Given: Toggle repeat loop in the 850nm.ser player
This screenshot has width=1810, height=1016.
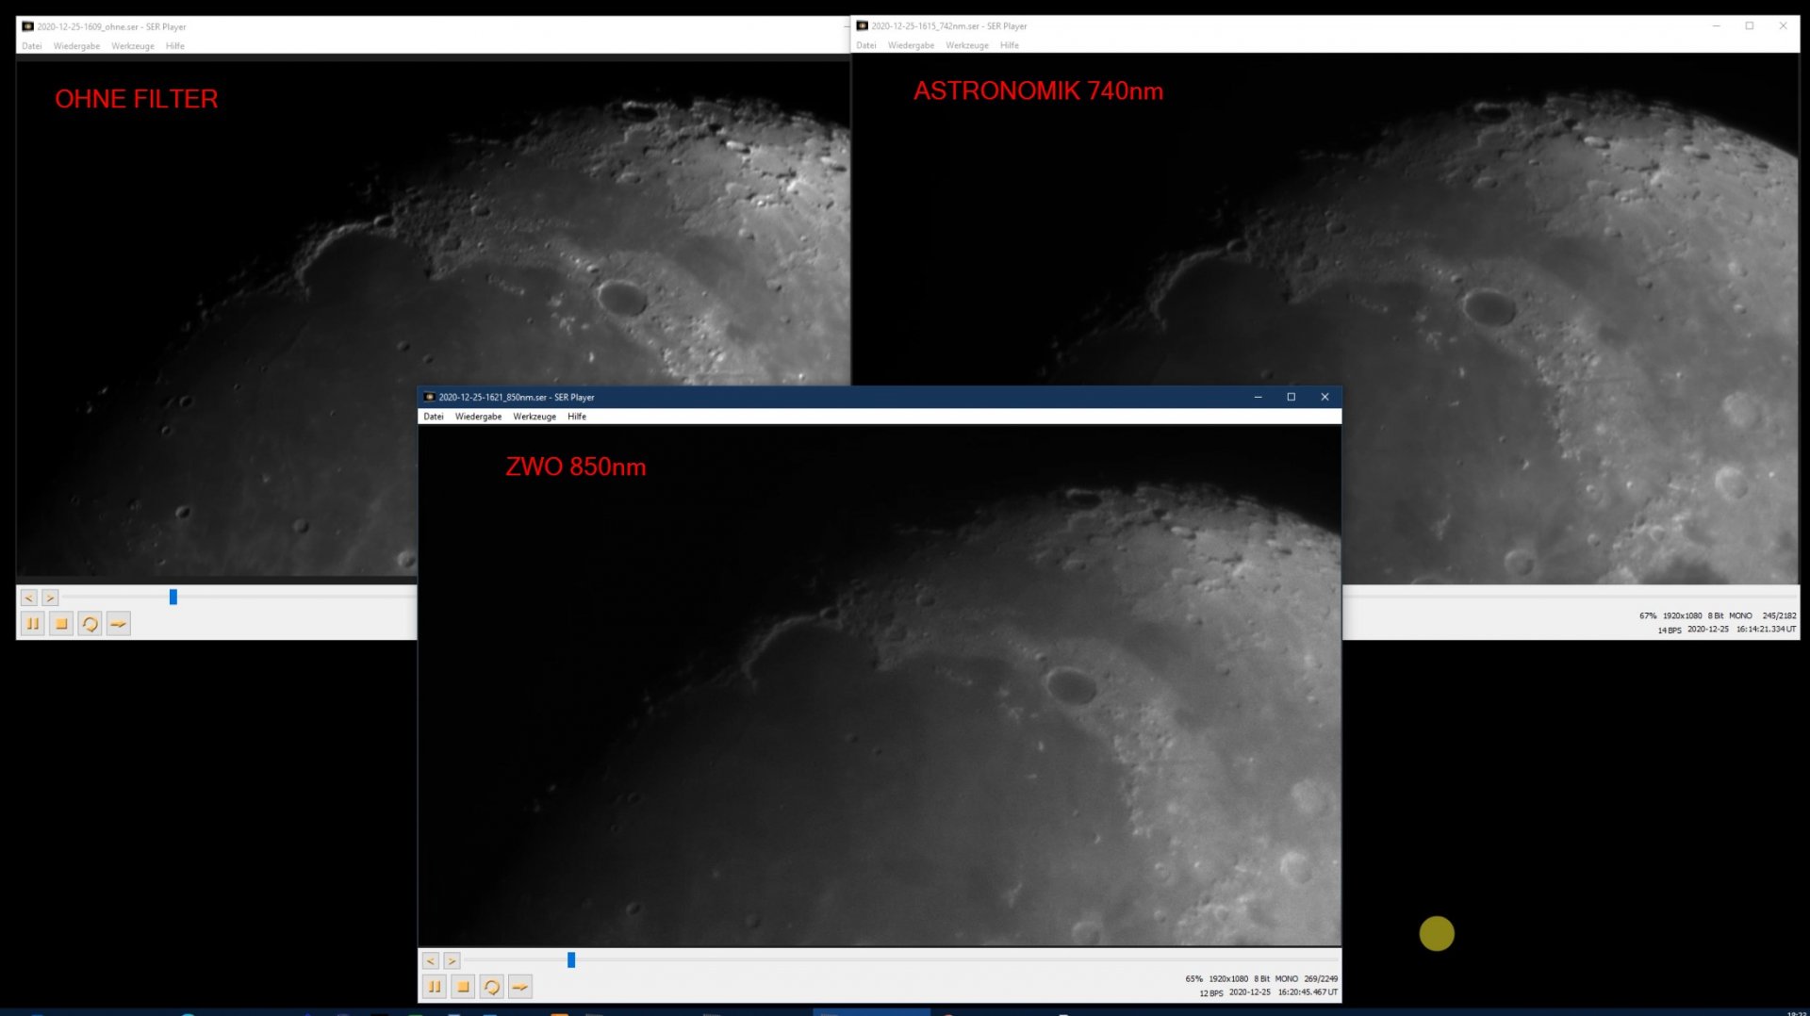Looking at the screenshot, I should coord(491,987).
